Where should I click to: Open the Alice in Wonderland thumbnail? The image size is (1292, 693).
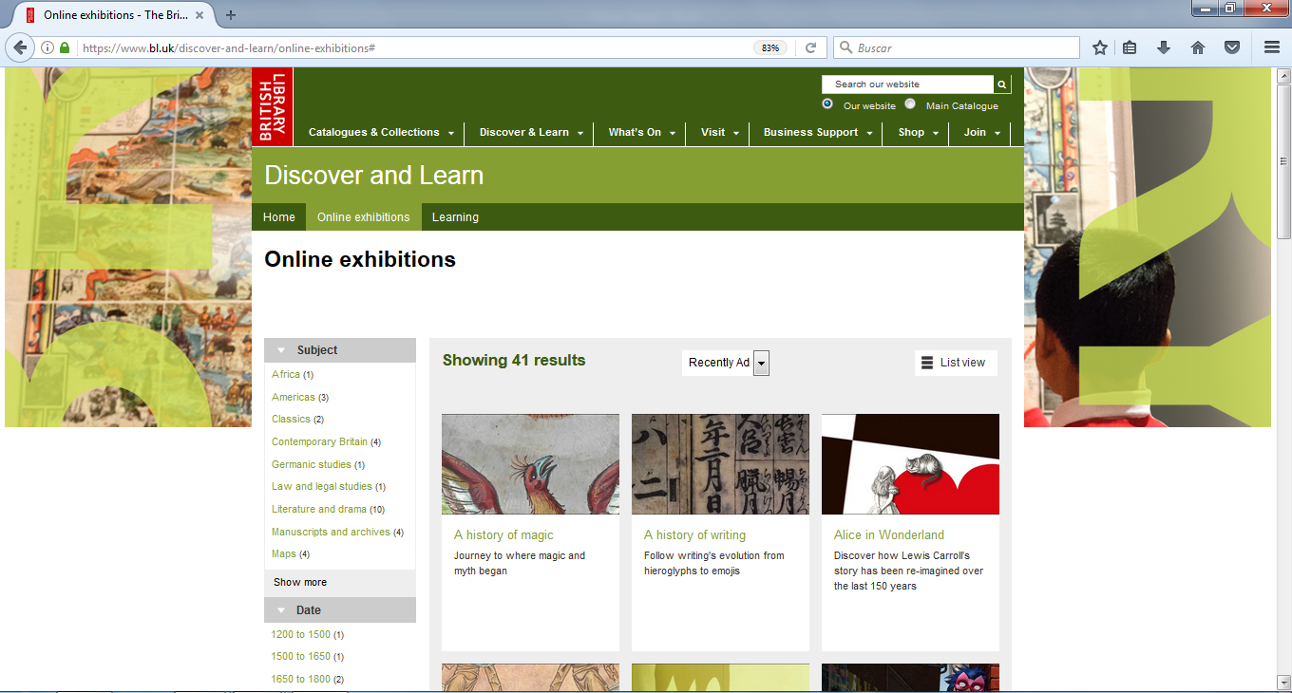point(910,464)
